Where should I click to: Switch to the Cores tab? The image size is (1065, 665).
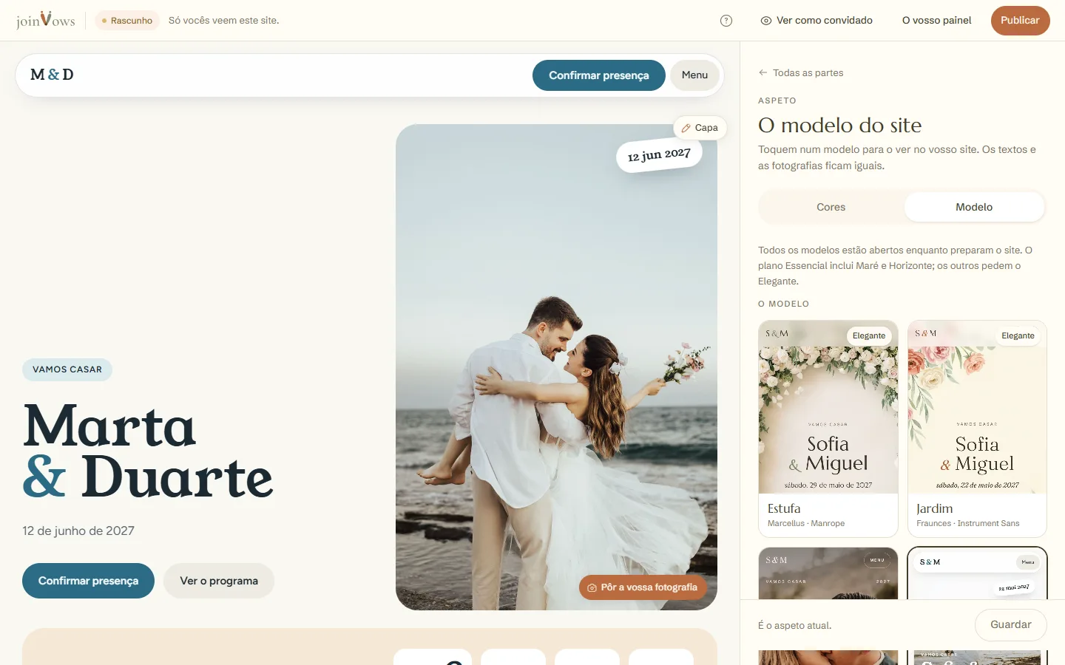tap(831, 207)
